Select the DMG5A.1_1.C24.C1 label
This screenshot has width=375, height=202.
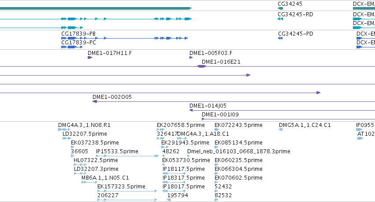tap(304, 125)
